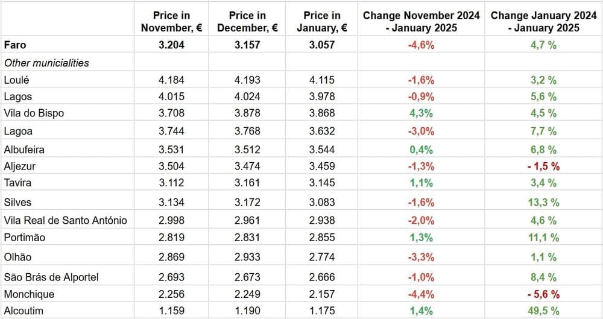Click the Vila Real de Santo António cell
This screenshot has height=319, width=603.
coord(65,220)
